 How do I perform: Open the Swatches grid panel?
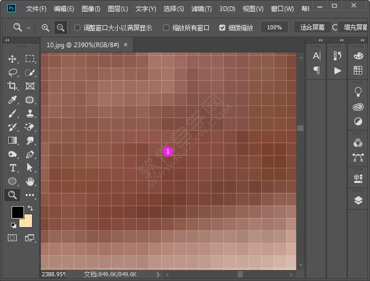[358, 70]
